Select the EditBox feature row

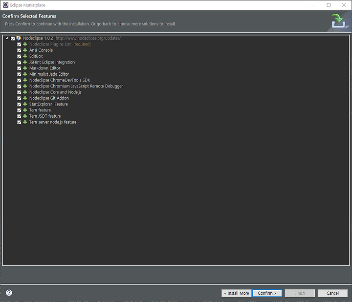pos(36,56)
